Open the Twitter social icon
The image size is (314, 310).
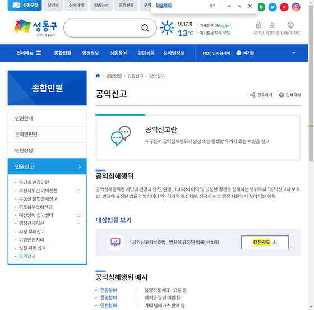273,7
